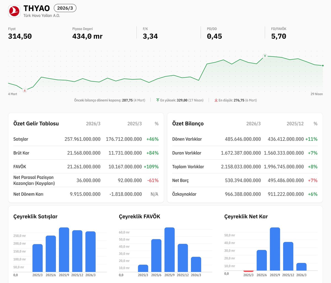Click the Dönen Varlıklar change +11%

point(311,139)
